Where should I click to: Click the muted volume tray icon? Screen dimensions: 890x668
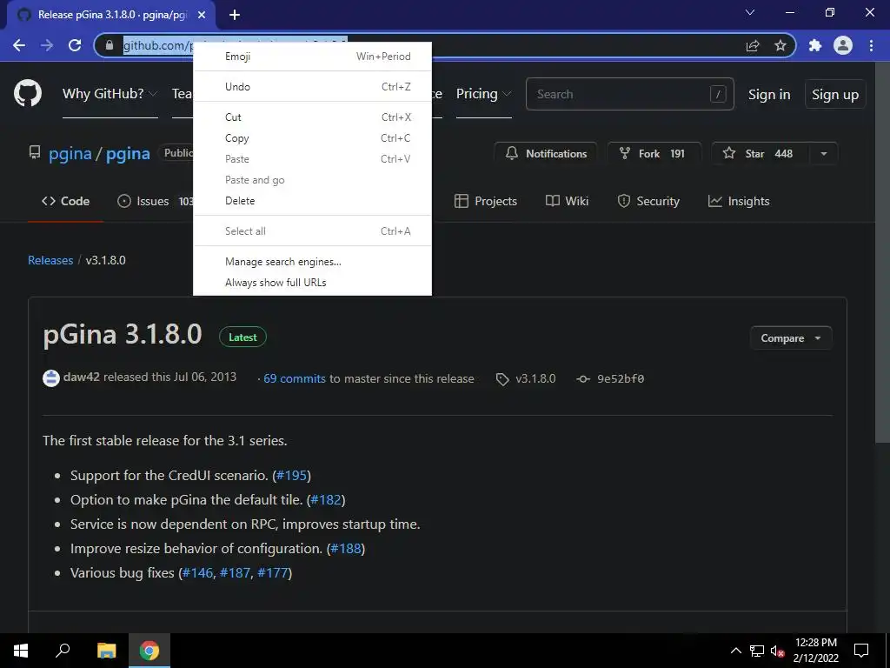click(x=778, y=651)
